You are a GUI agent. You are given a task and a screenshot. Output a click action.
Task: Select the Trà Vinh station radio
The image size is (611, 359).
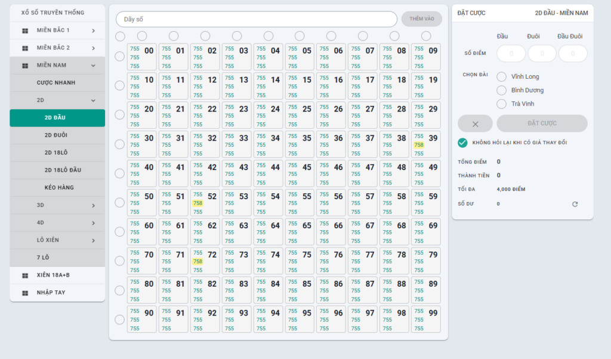point(501,104)
